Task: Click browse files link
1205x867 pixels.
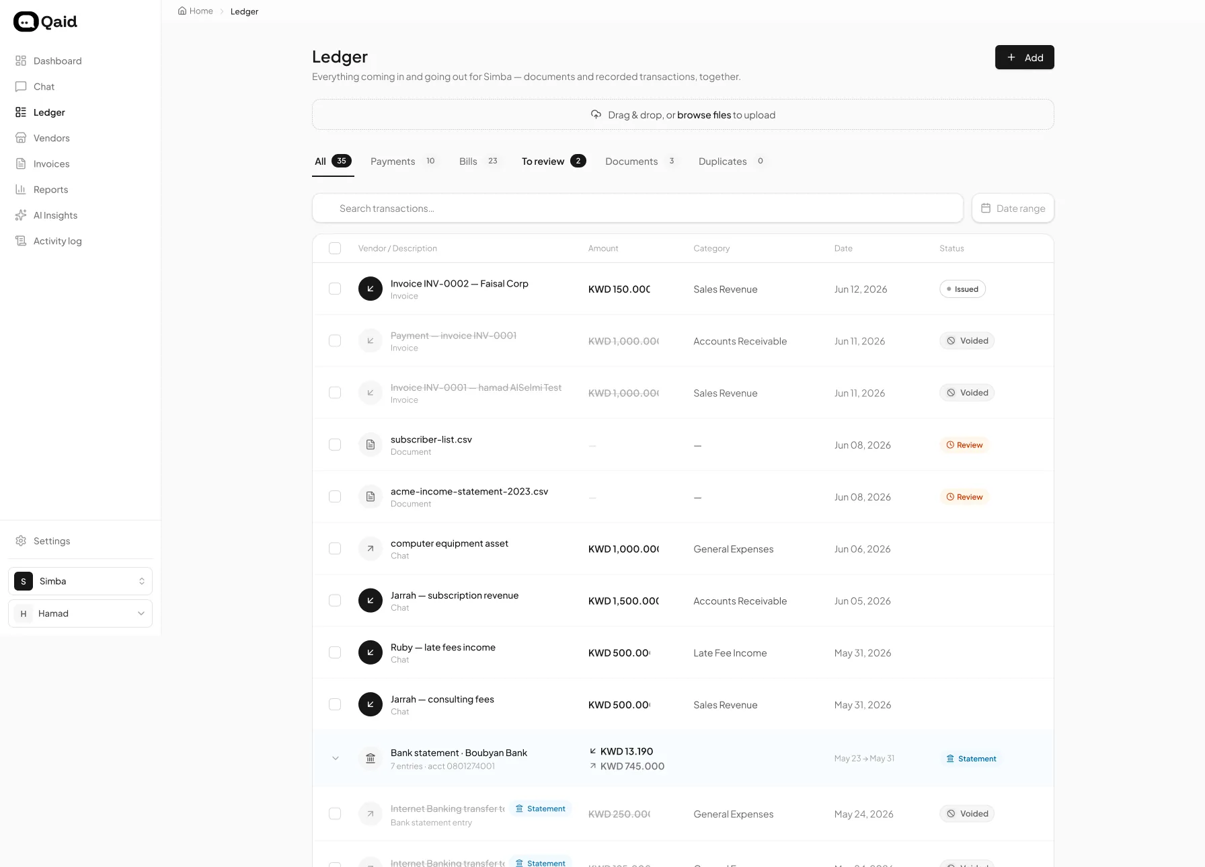Action: pyautogui.click(x=703, y=115)
